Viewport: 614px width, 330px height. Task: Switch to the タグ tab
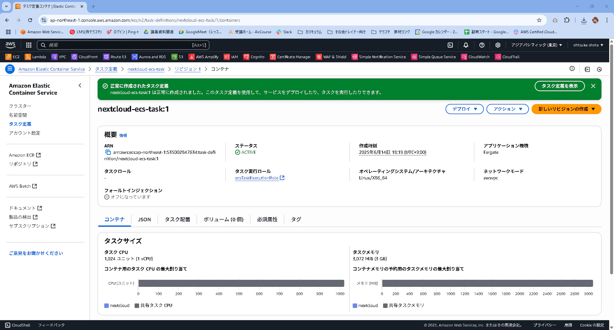pyautogui.click(x=296, y=219)
